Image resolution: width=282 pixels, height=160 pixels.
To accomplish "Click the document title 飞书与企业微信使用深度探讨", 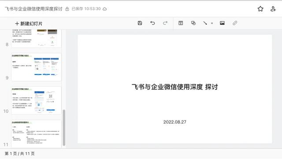I will coord(33,9).
